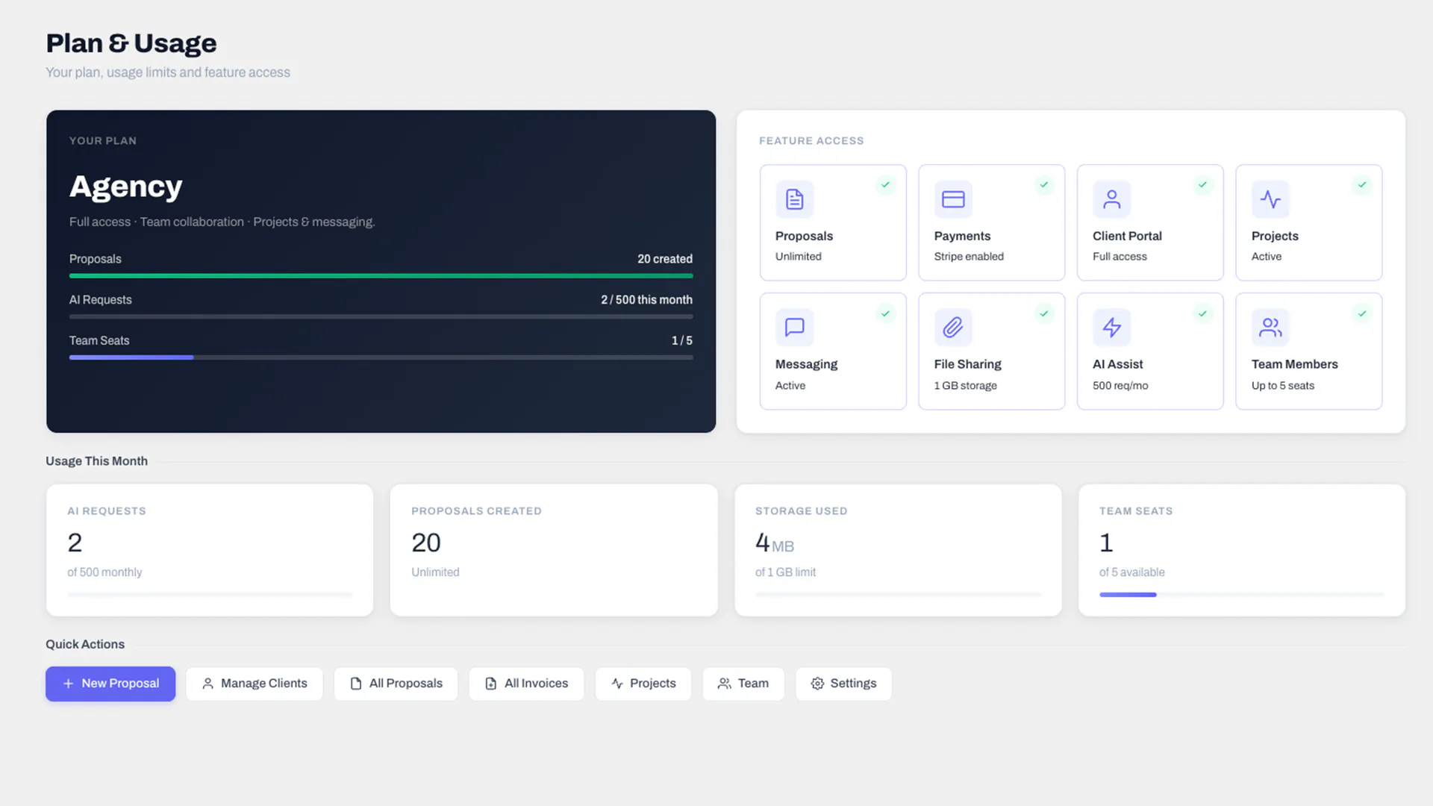The width and height of the screenshot is (1433, 806).
Task: Click the green Proposals progress bar
Action: pos(381,276)
